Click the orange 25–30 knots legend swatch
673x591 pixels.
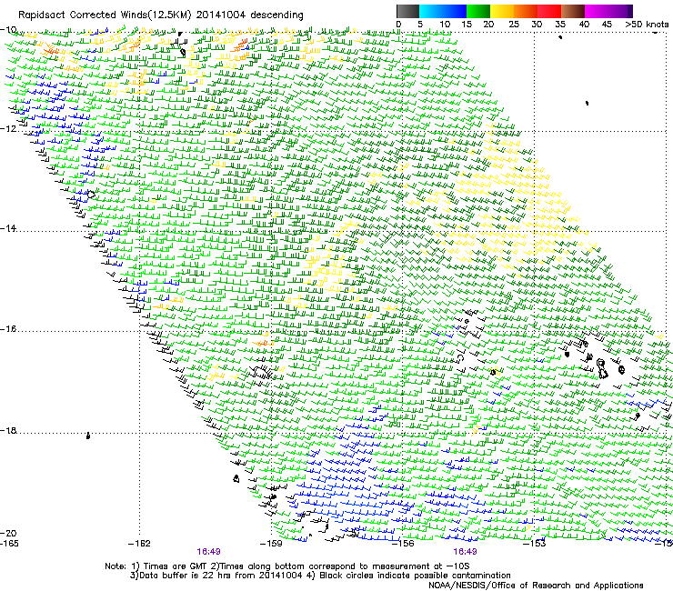tap(526, 11)
